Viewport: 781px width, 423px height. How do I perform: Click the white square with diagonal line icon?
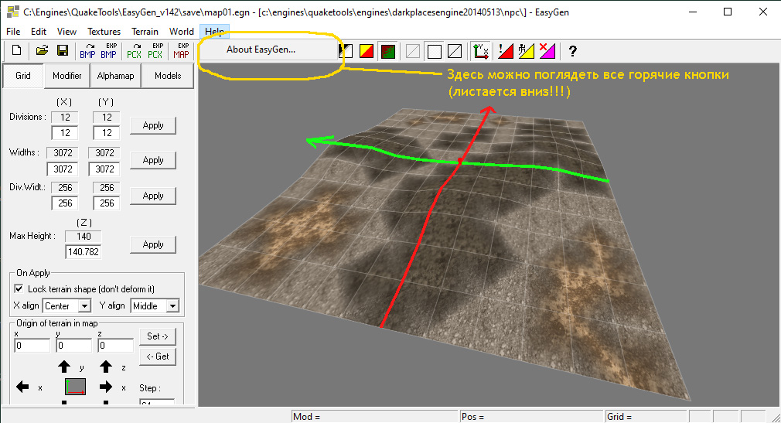455,51
